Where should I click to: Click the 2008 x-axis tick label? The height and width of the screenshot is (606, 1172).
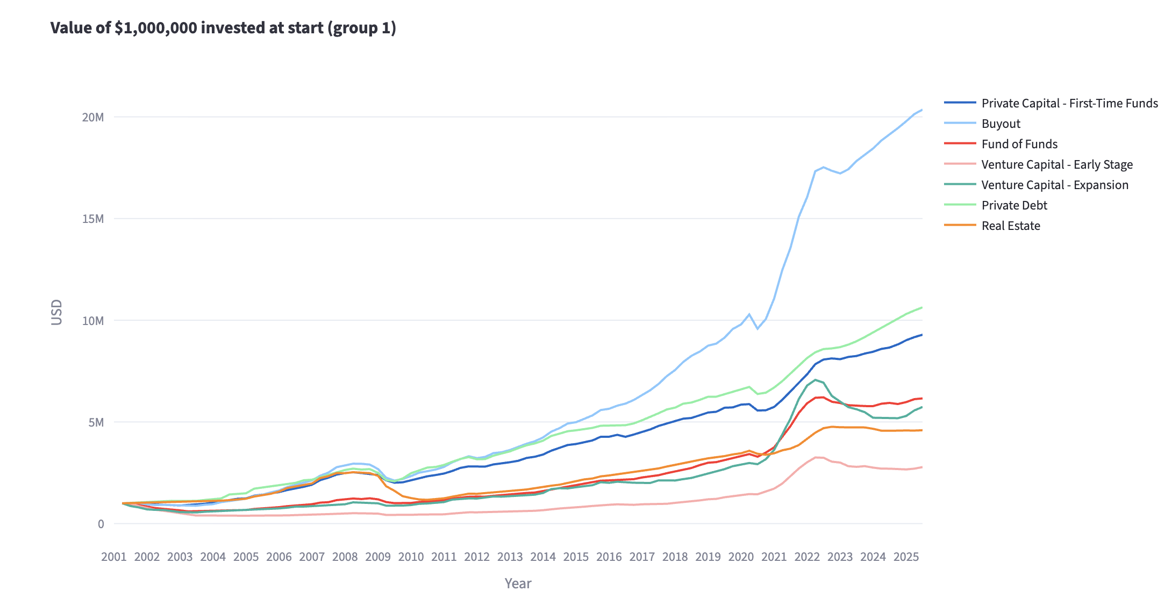click(x=345, y=557)
